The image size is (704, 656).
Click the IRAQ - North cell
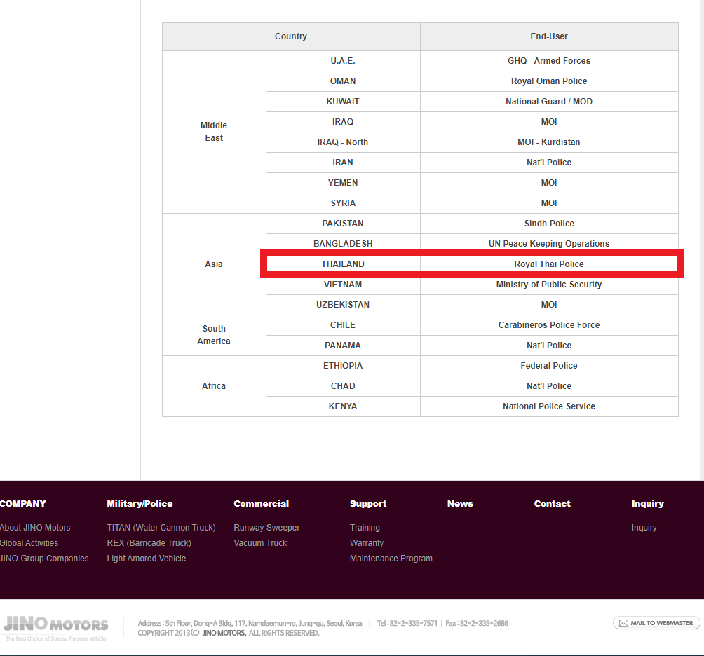(343, 142)
